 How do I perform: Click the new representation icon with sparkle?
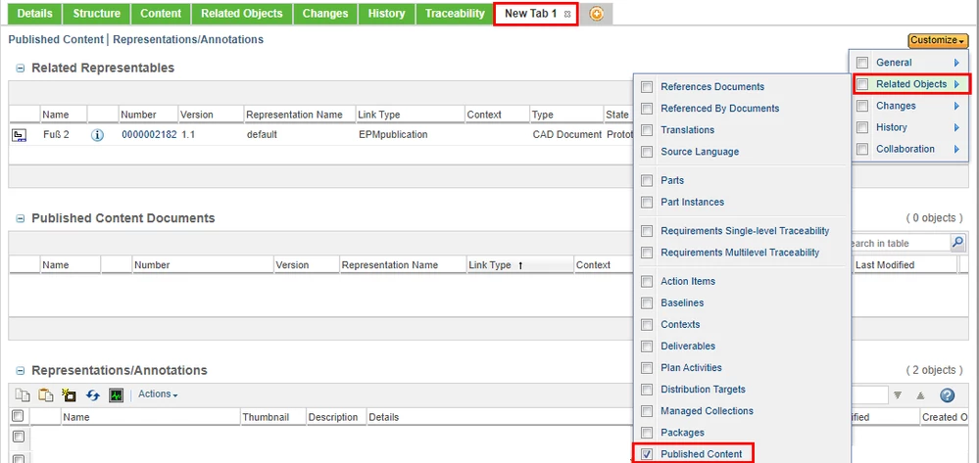point(69,394)
